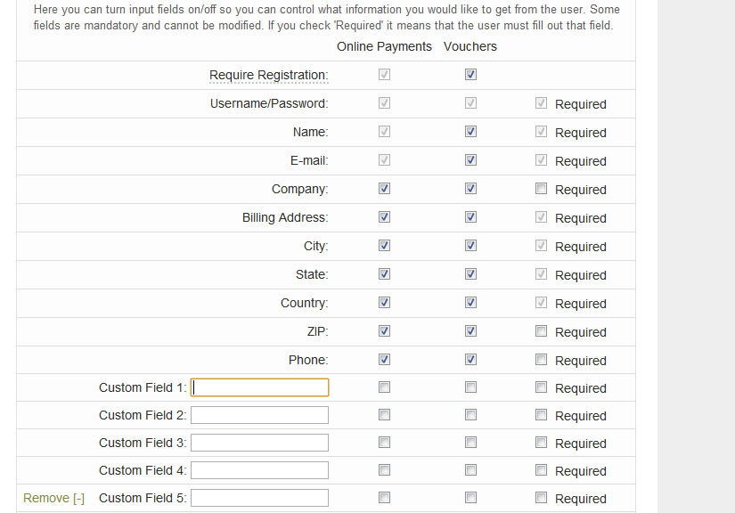The image size is (735, 513).
Task: Click the Remove [-] link
Action: 53,498
